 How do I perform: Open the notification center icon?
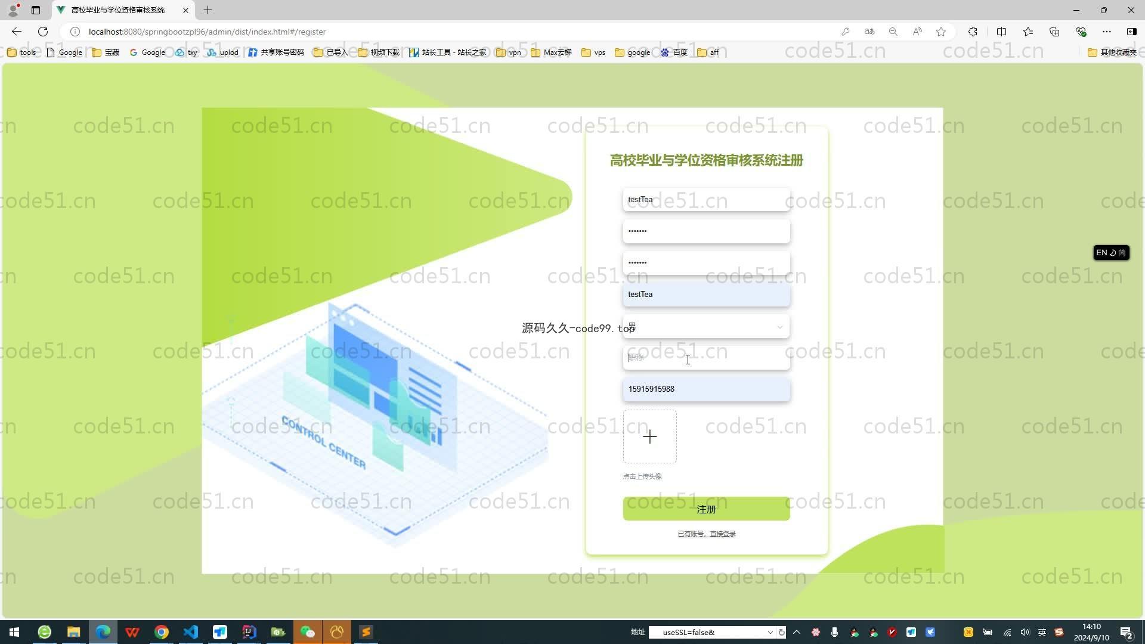[x=1127, y=632]
